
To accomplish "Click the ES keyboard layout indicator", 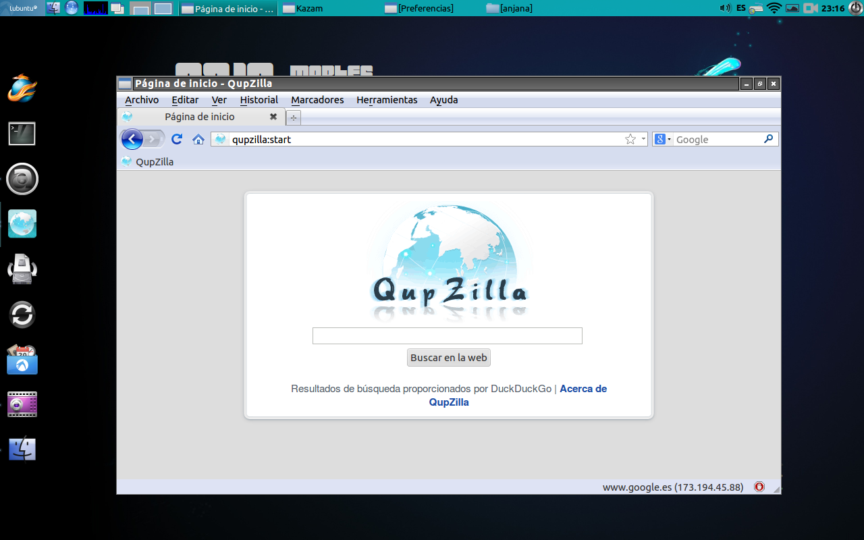I will pos(741,8).
